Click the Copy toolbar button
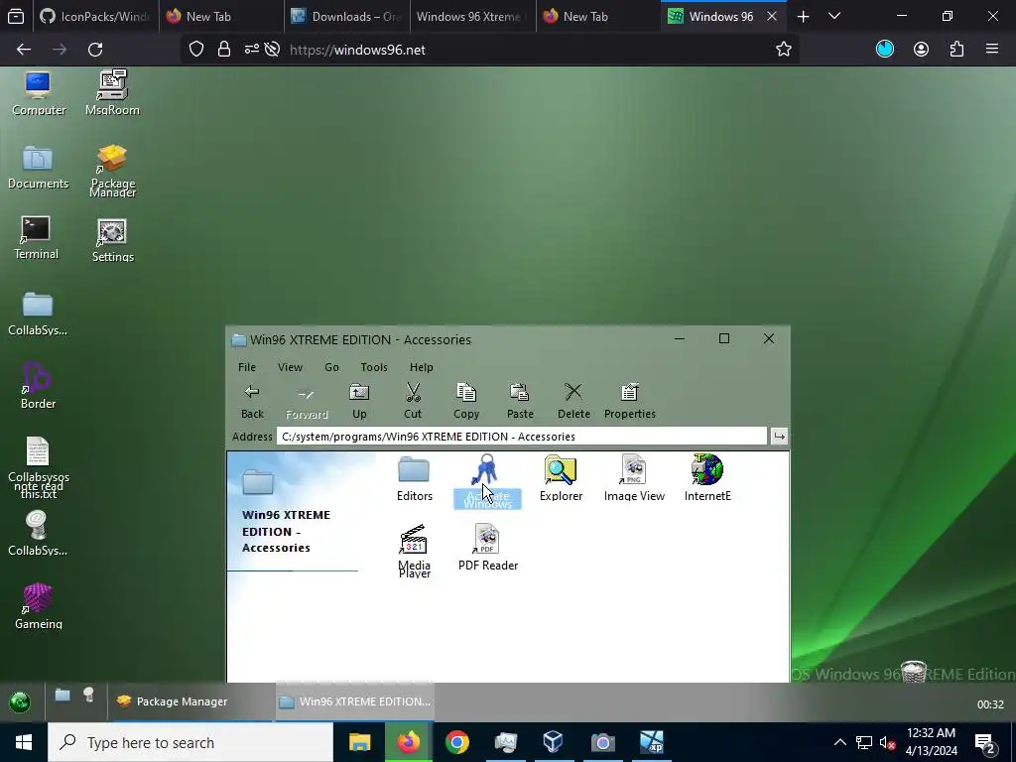The width and height of the screenshot is (1016, 762). click(x=466, y=401)
